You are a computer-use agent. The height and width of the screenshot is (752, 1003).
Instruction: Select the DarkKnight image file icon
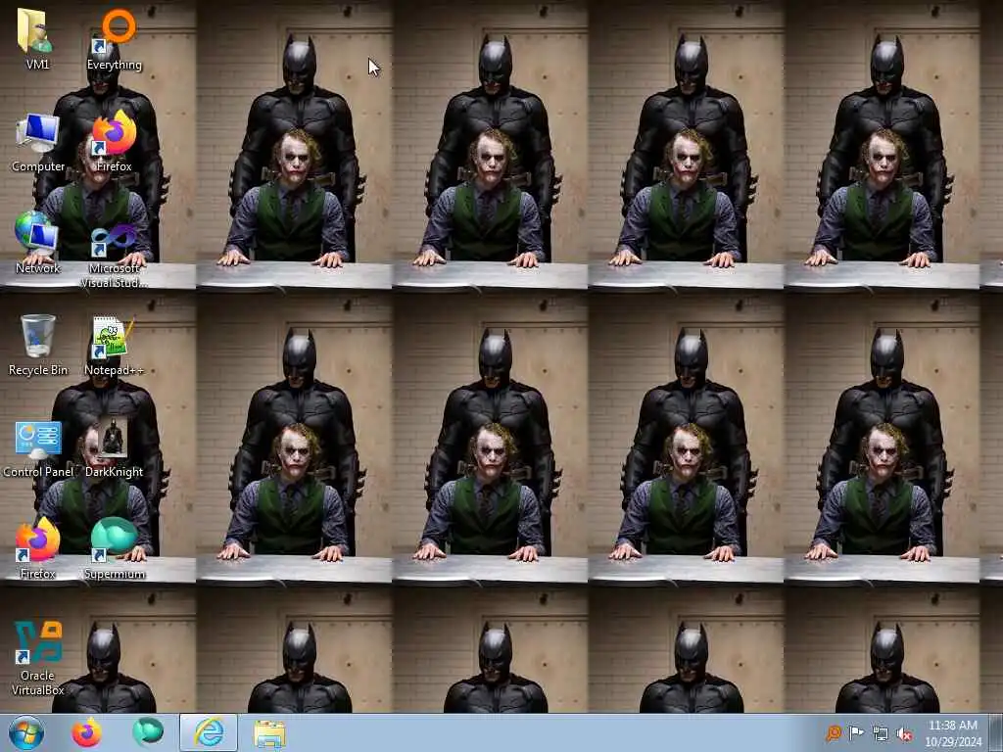point(114,447)
